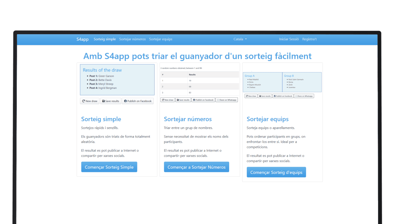
Task: Open the Catala language dropdown
Action: [x=240, y=39]
